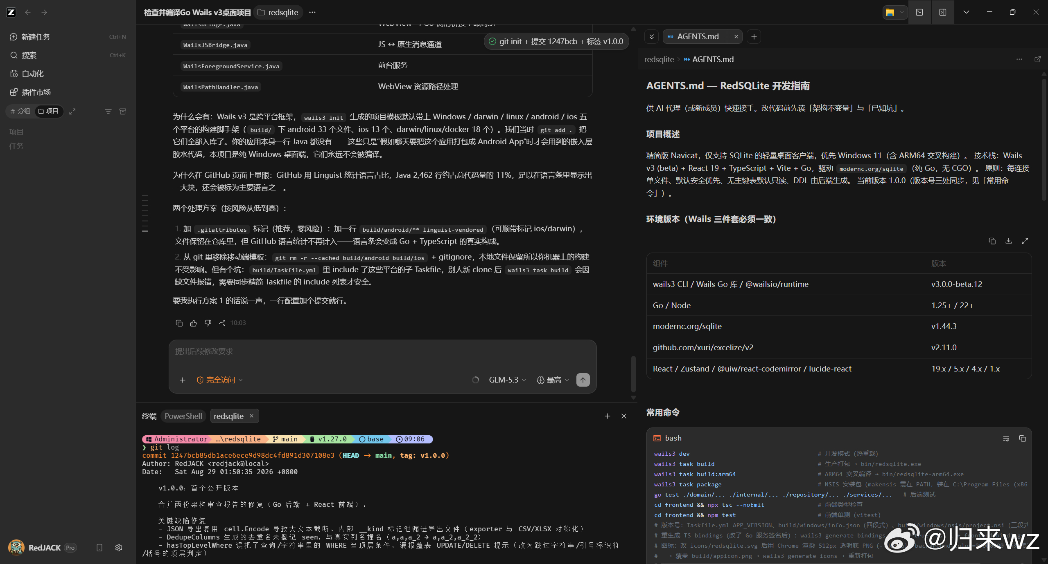Open the sidebar filter icon
Screen dimensions: 1048x564
coord(108,111)
